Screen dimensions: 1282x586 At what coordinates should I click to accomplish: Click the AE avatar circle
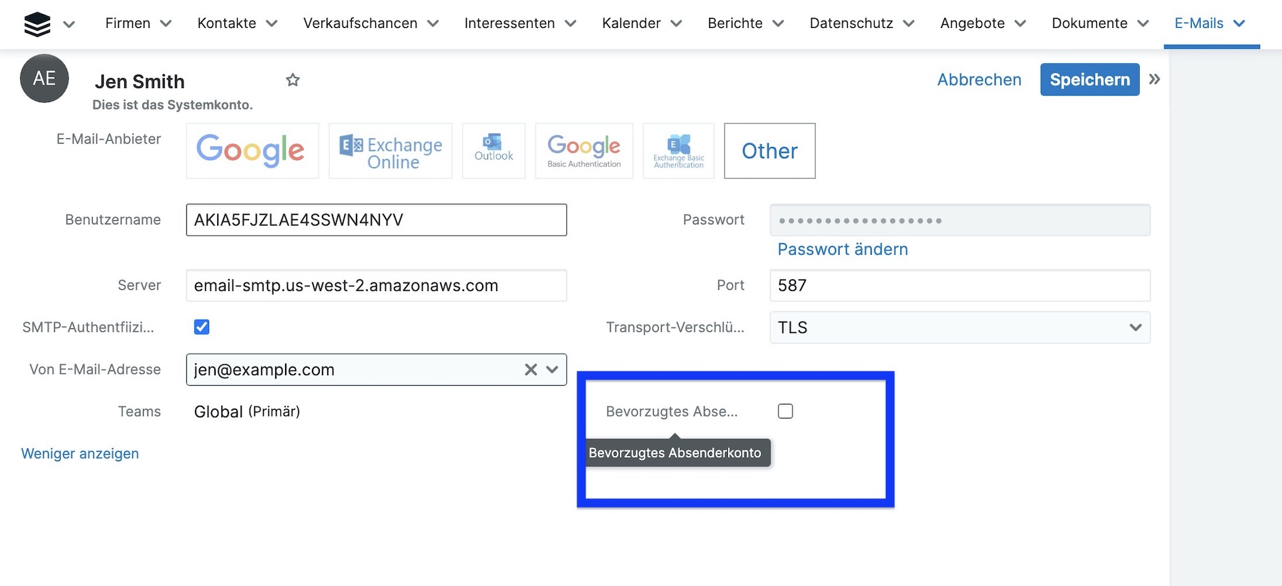44,79
